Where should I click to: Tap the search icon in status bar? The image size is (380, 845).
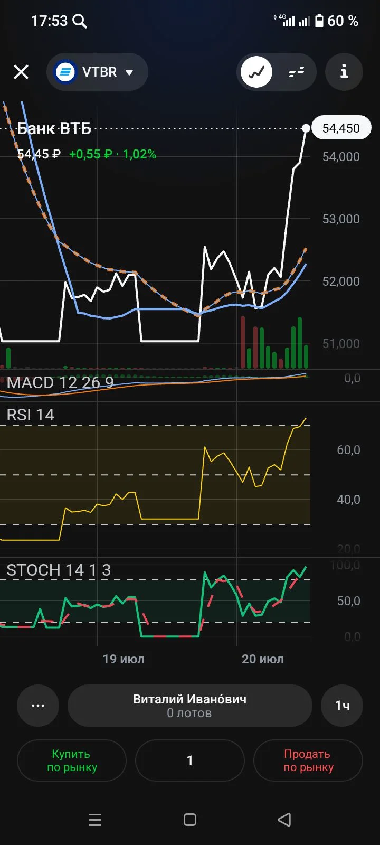[x=80, y=21]
